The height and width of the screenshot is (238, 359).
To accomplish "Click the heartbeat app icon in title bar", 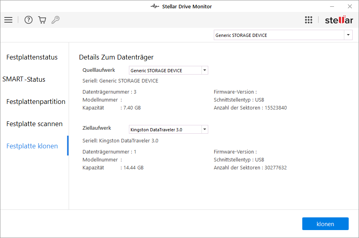I will click(x=155, y=6).
